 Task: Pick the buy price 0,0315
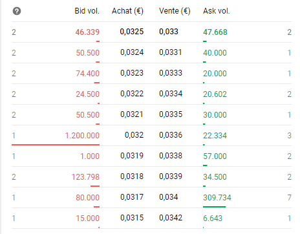pos(132,218)
